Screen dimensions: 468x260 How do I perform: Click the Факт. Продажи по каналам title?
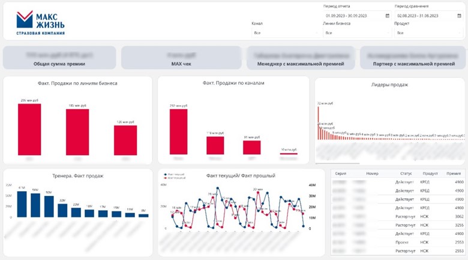tap(233, 83)
